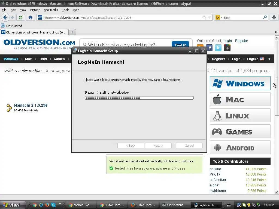Open the Twitter icon on OldVersion header

pyautogui.click(x=218, y=48)
